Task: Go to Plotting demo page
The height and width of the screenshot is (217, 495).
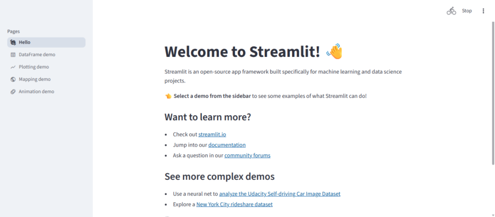Action: coord(46,67)
